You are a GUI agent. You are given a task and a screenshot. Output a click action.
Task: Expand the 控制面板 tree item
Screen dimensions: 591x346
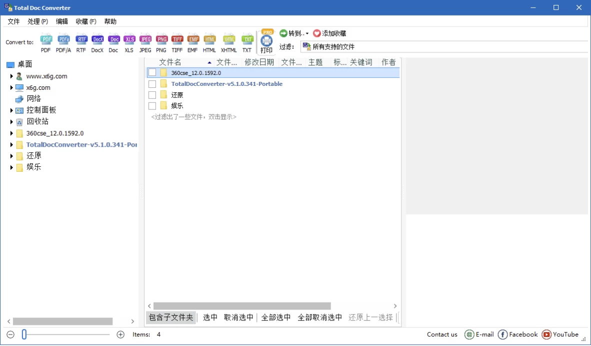(11, 110)
